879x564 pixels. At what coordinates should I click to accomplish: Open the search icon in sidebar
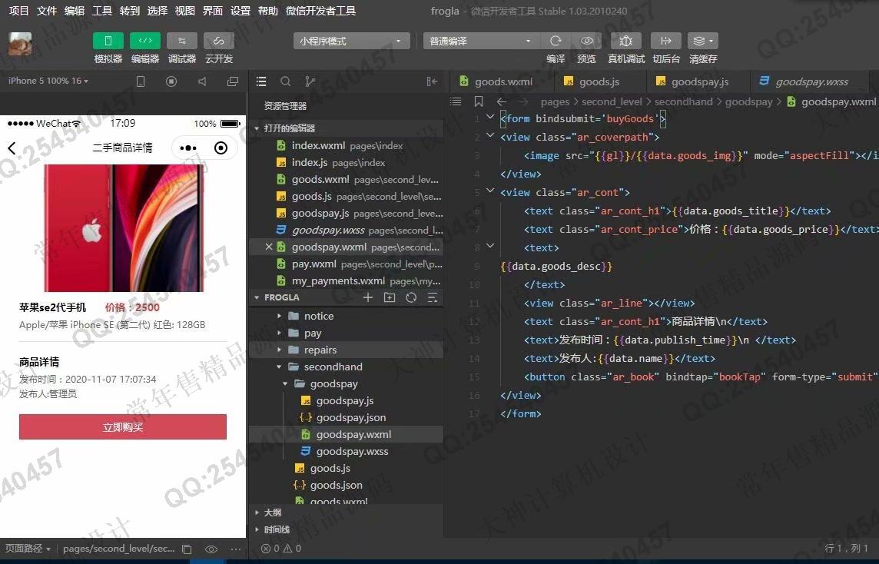click(x=285, y=82)
